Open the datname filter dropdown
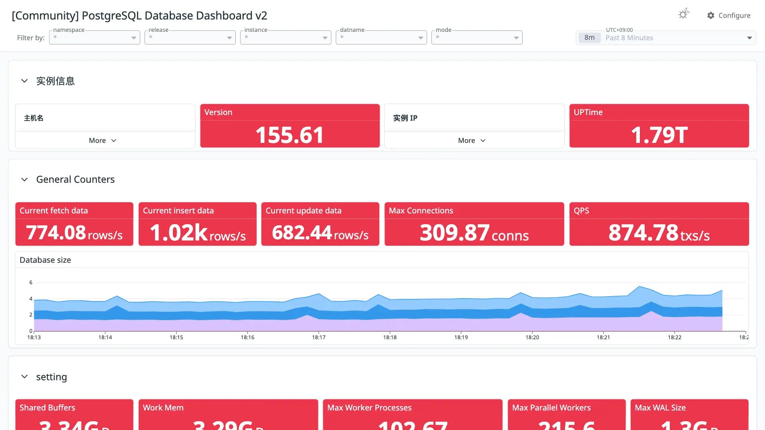Viewport: 765px width, 430px height. click(x=381, y=37)
